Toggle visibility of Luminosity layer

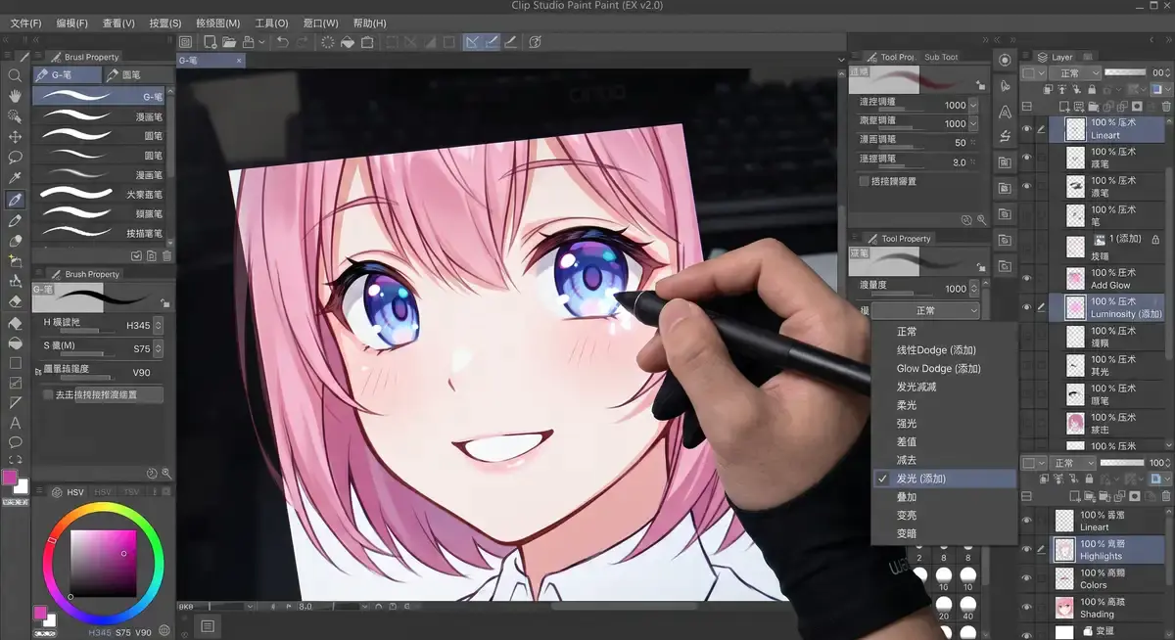1027,307
